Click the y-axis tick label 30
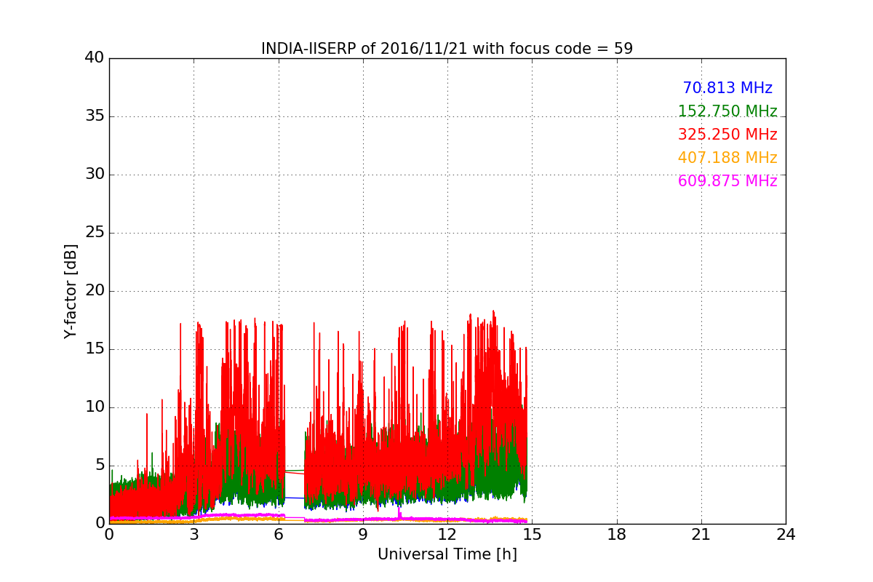This screenshot has width=873, height=582. (95, 175)
